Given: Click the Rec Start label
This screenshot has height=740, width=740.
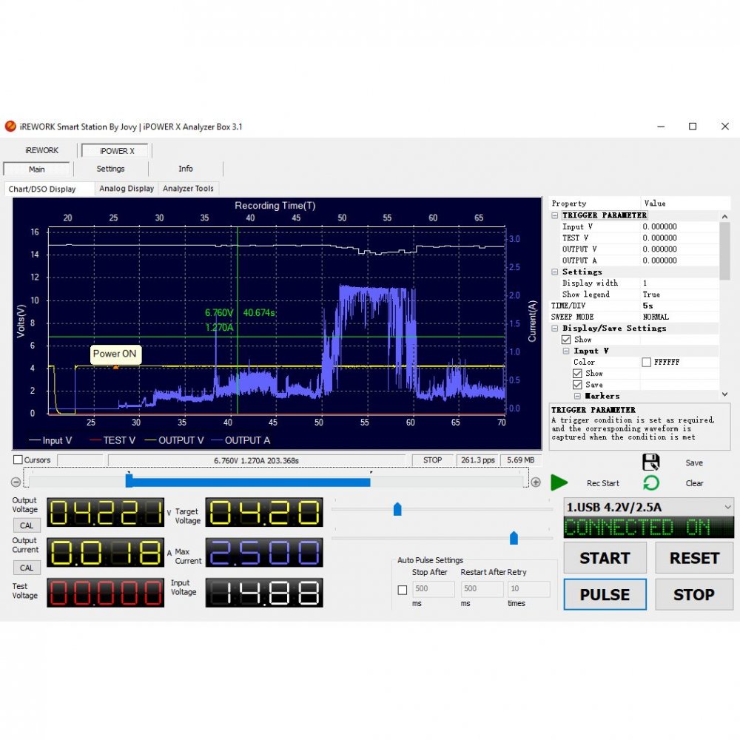Looking at the screenshot, I should coord(602,483).
